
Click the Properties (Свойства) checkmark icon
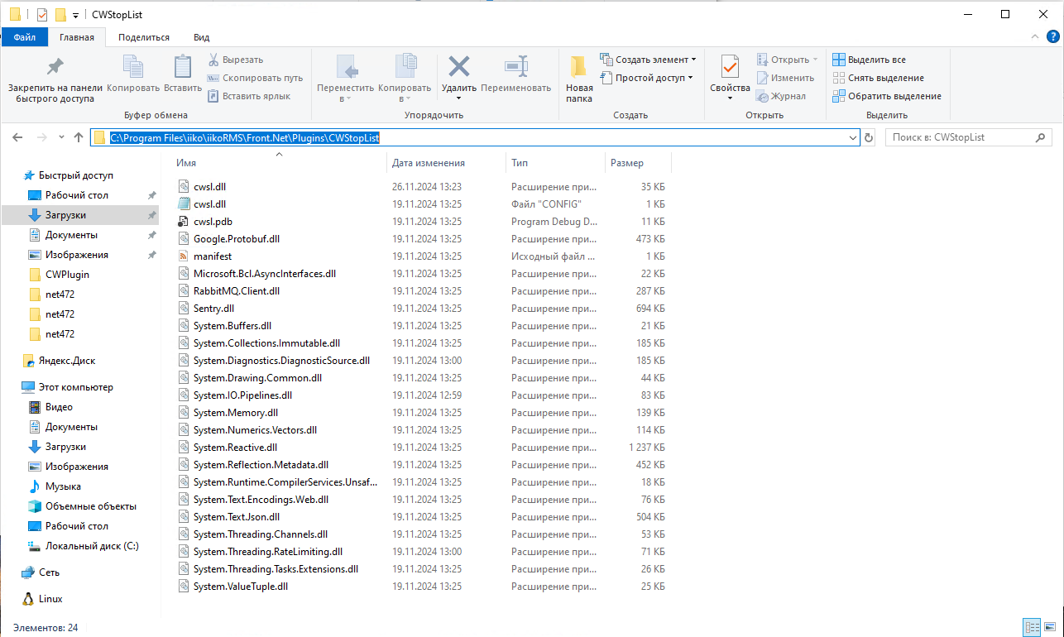pos(730,67)
